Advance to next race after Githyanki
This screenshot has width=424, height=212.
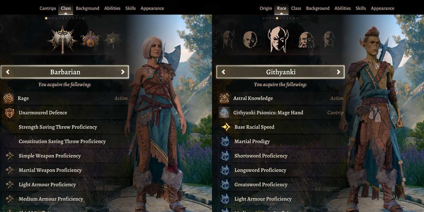coord(338,72)
